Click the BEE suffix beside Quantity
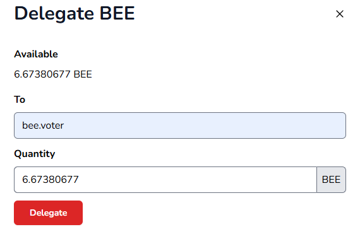 tap(331, 180)
